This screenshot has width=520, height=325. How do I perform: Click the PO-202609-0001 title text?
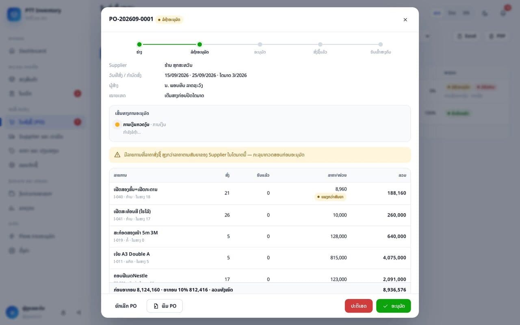(x=131, y=19)
